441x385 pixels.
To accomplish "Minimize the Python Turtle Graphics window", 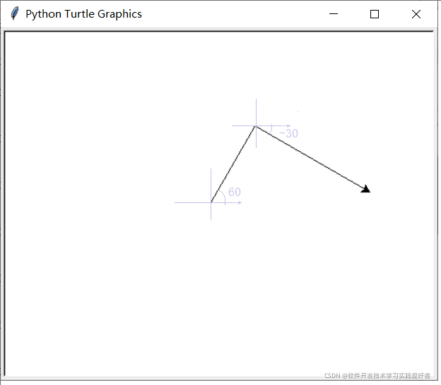I will [334, 14].
